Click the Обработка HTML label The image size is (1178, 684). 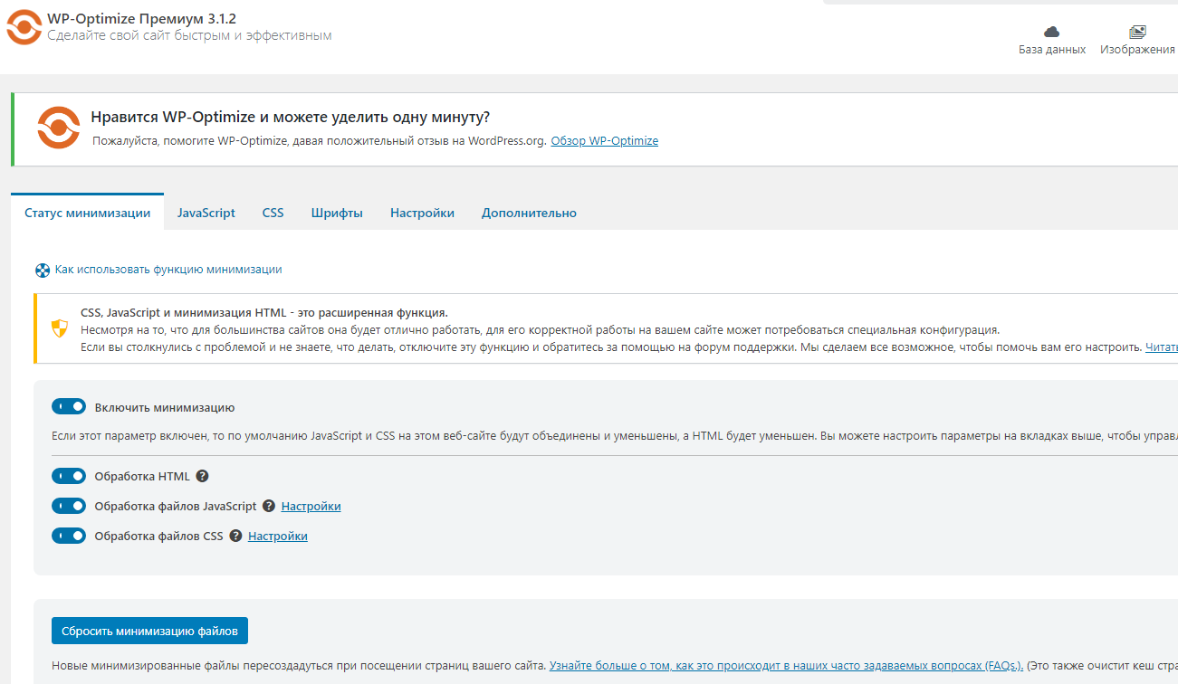tap(142, 476)
